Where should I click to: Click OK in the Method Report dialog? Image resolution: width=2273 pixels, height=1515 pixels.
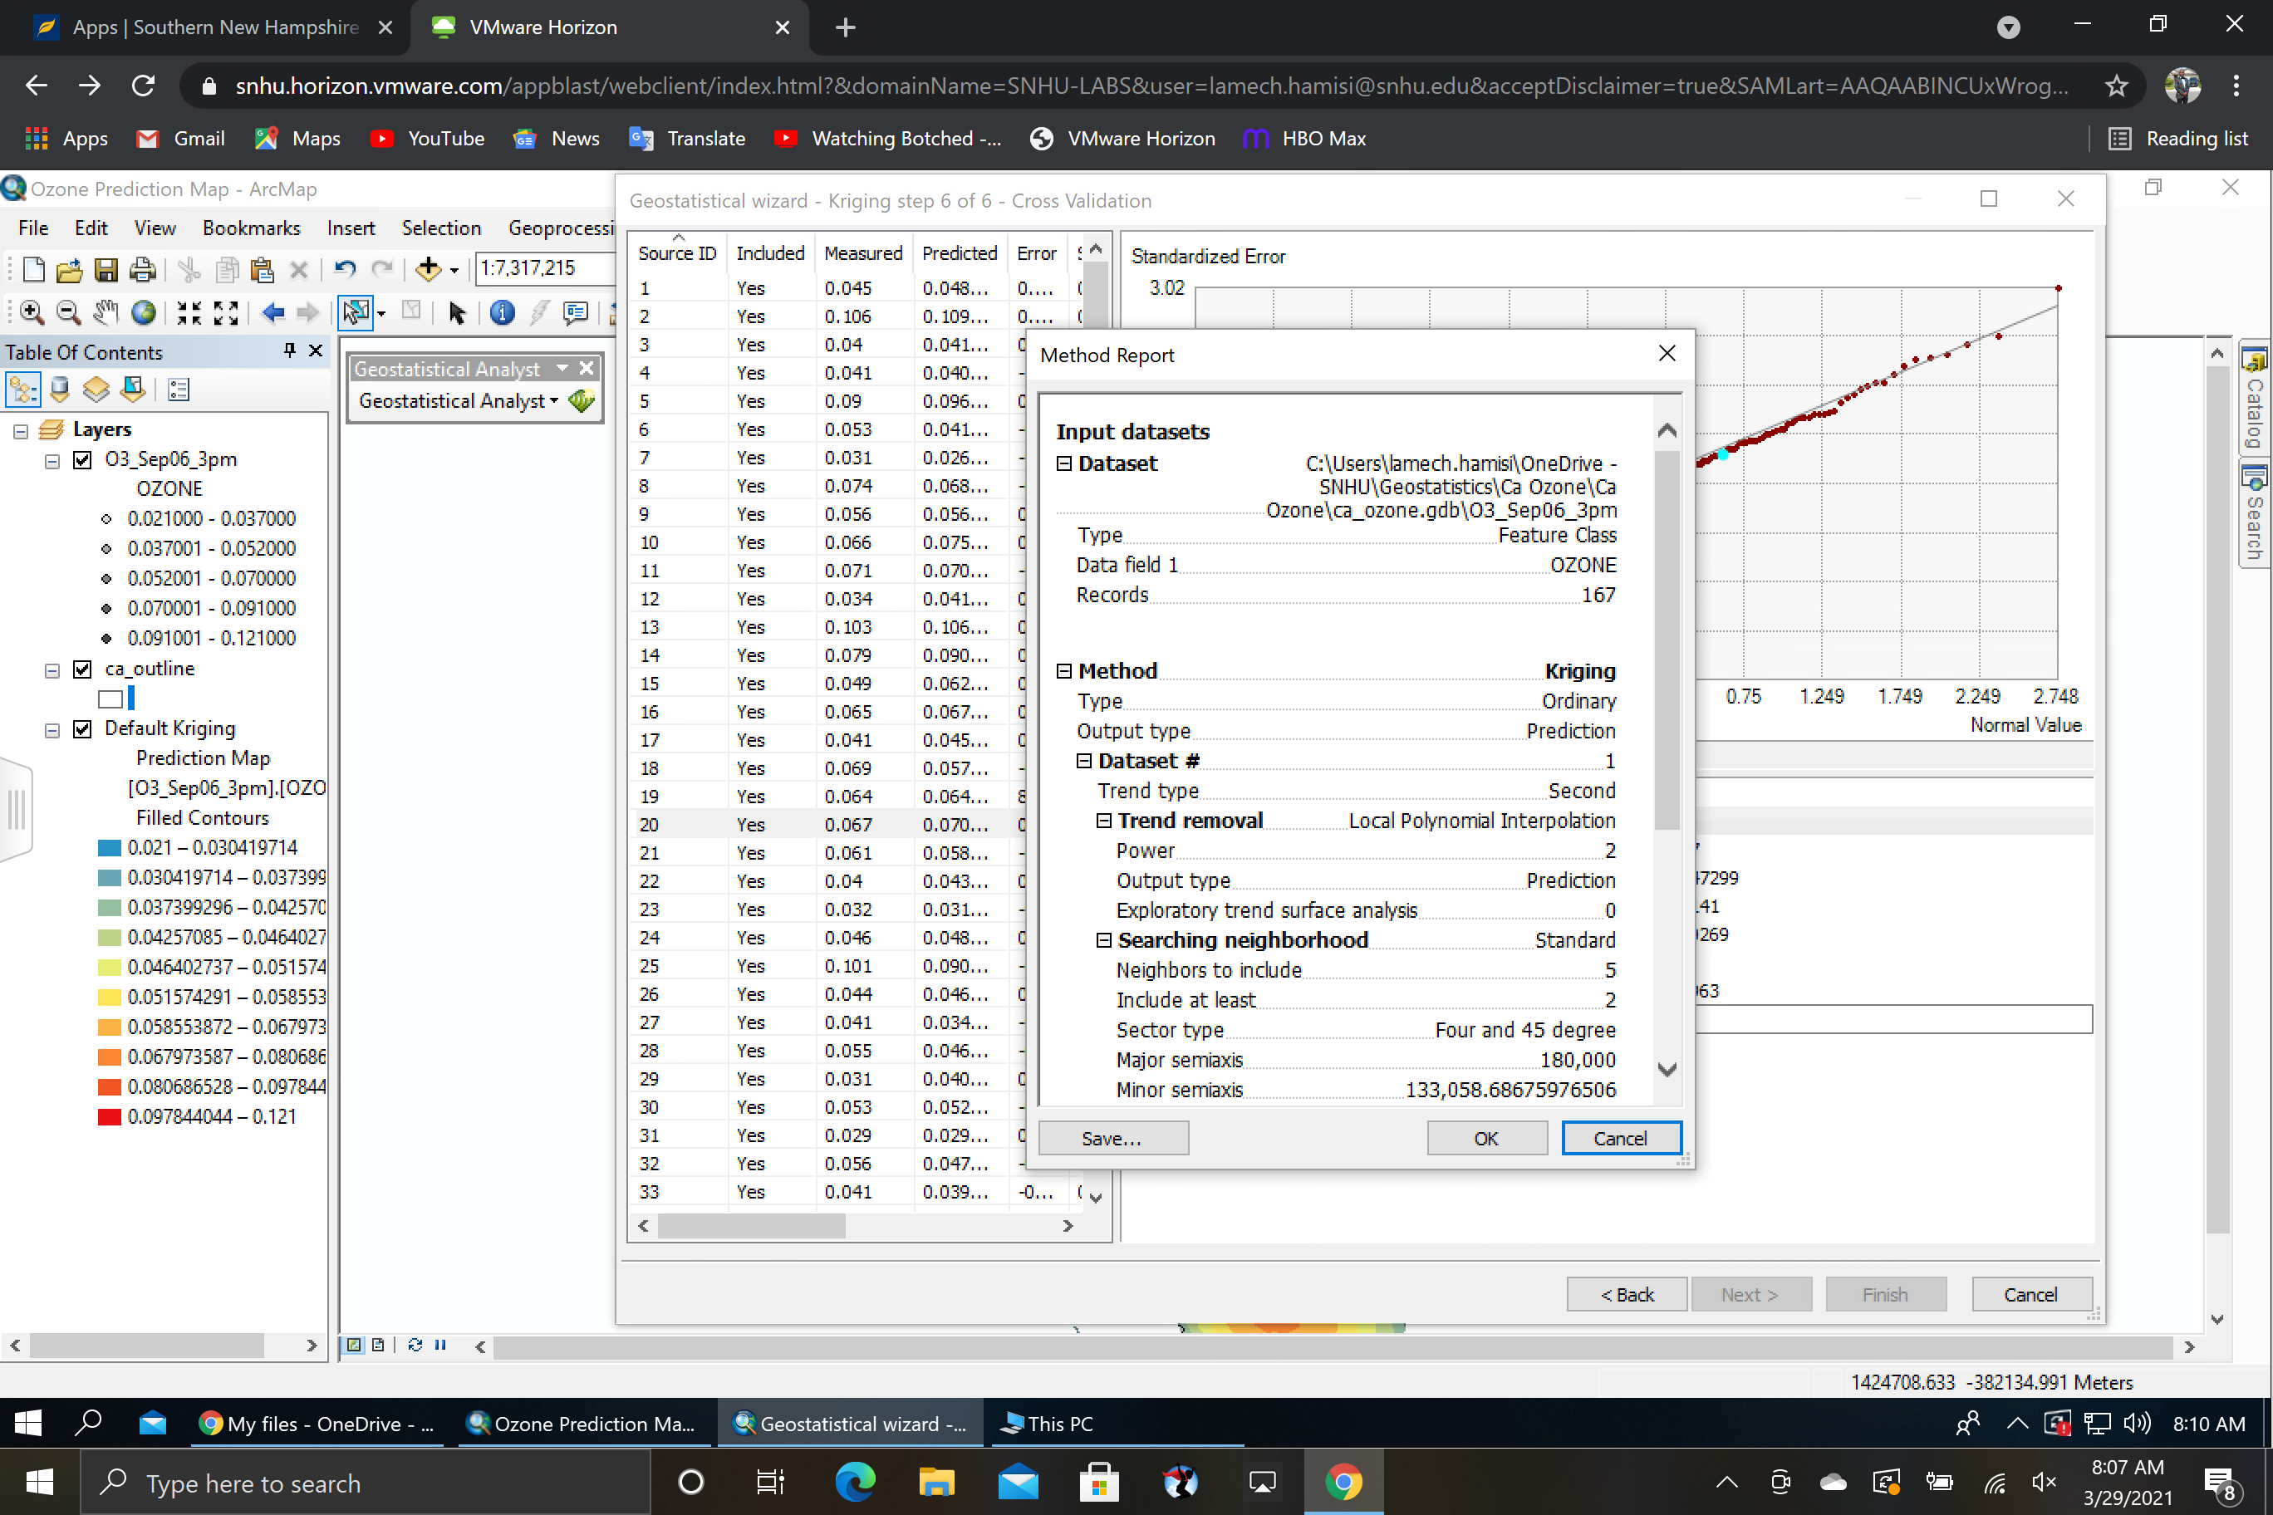1486,1138
